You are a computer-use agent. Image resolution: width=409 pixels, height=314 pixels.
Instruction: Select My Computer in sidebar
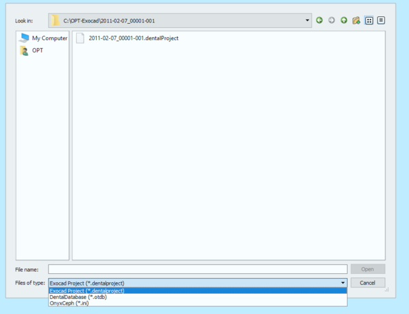pos(43,38)
